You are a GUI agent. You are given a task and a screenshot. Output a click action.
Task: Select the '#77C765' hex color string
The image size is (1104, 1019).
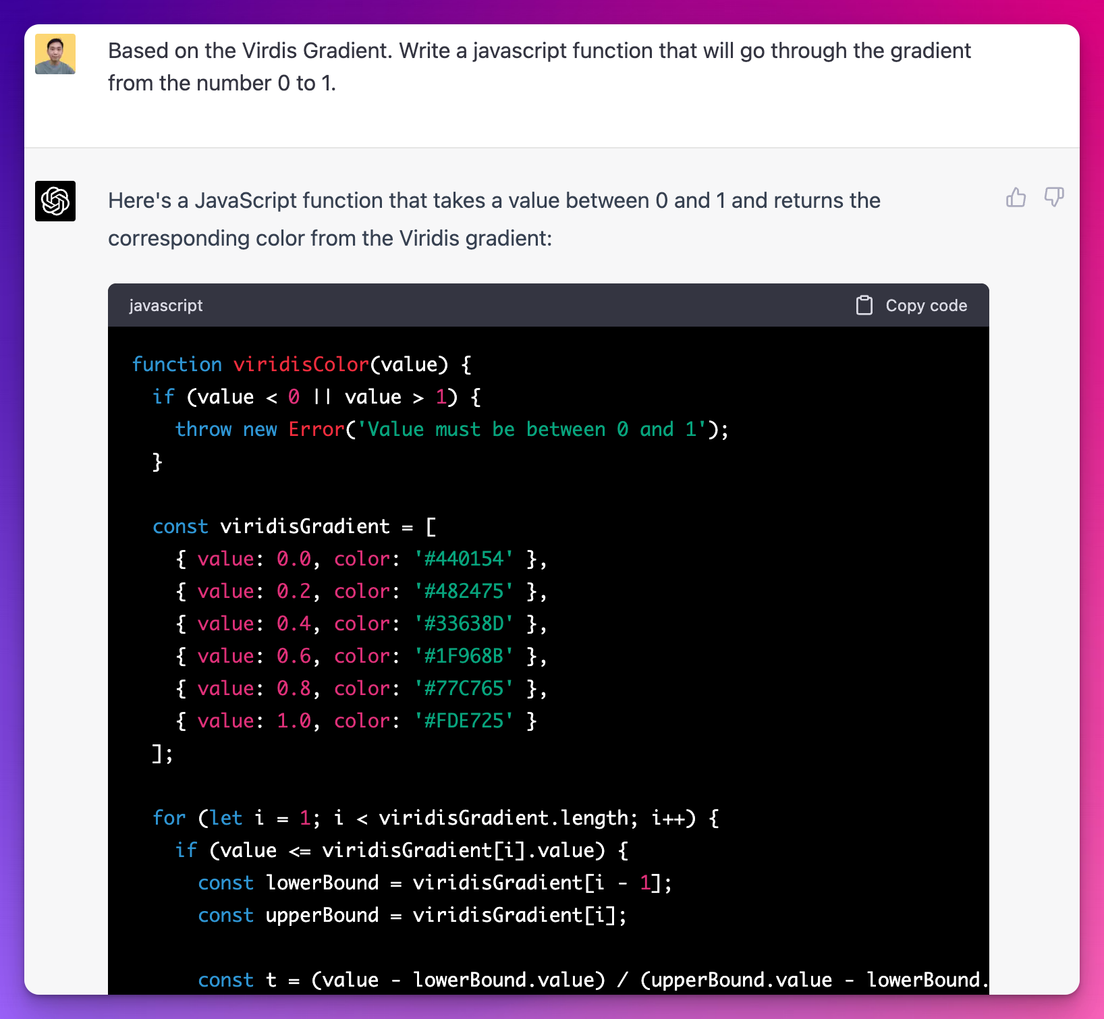click(464, 688)
